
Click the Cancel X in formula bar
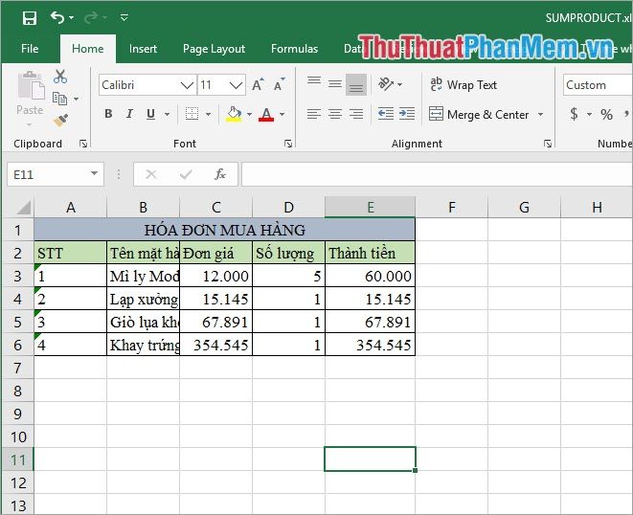coord(151,174)
